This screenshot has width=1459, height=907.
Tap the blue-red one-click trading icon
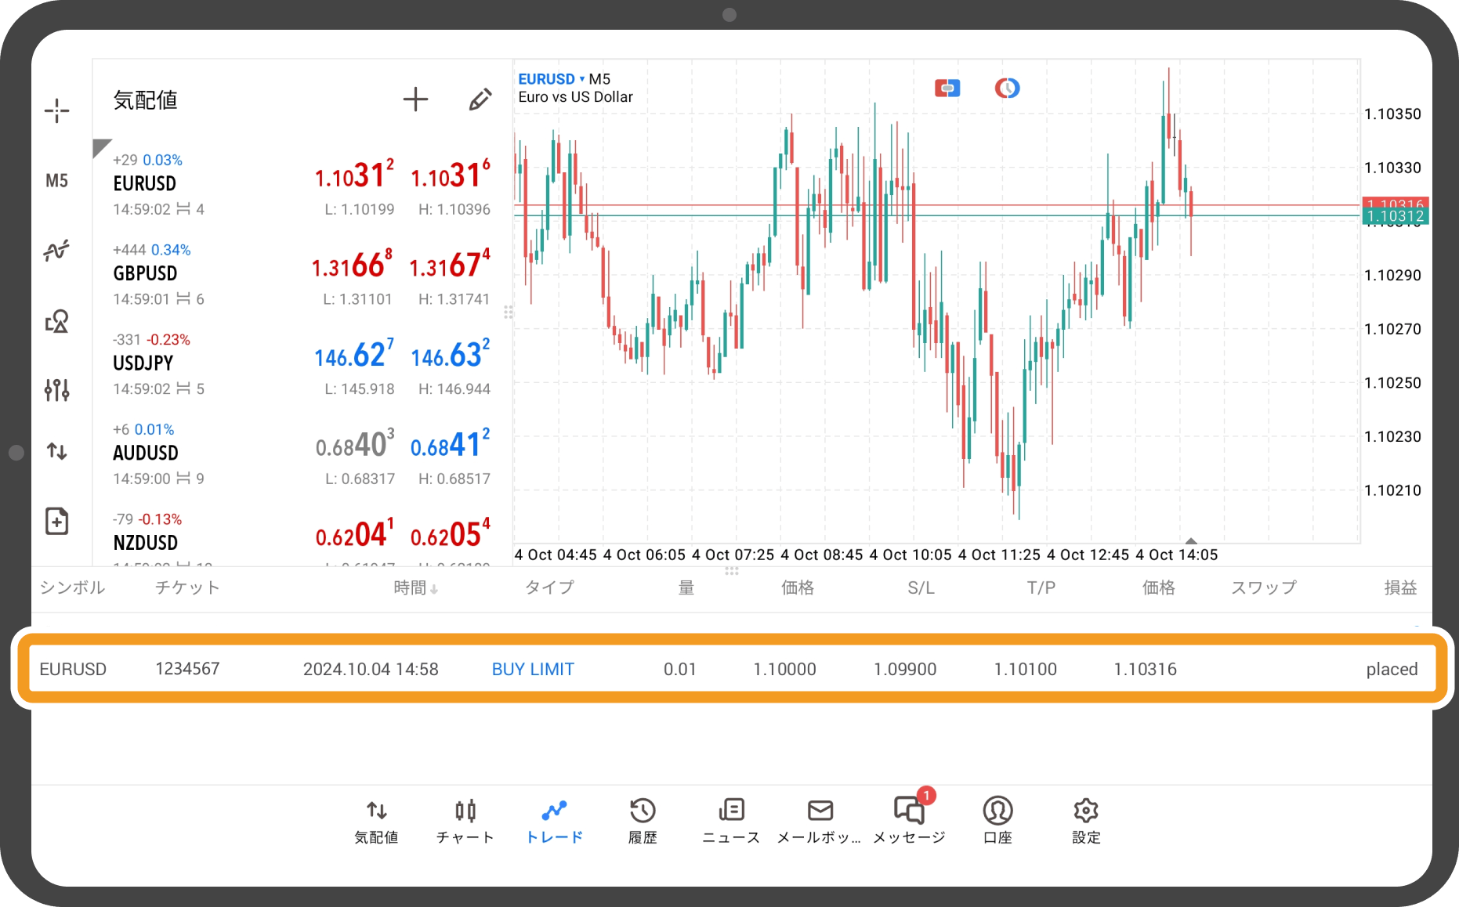coord(947,89)
